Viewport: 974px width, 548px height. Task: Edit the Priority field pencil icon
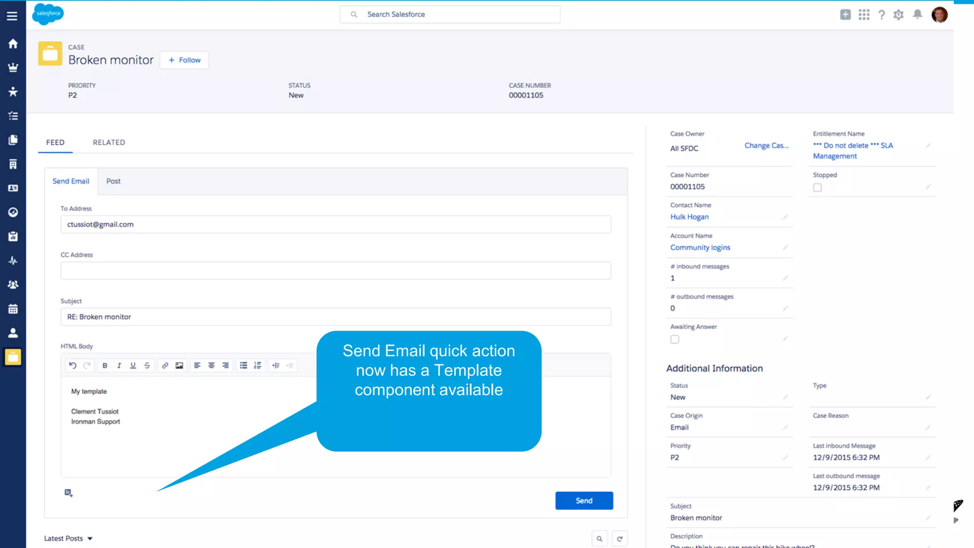pyautogui.click(x=785, y=458)
